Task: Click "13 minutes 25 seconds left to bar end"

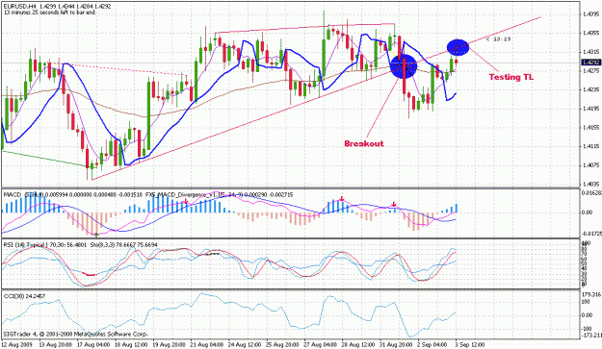Action: 49,12
